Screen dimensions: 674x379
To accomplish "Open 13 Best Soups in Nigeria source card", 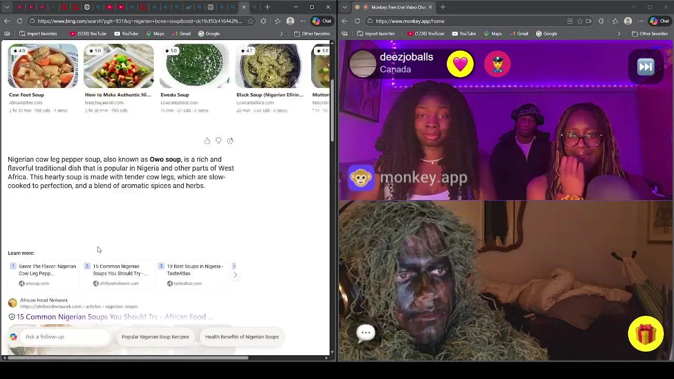I will tap(191, 275).
